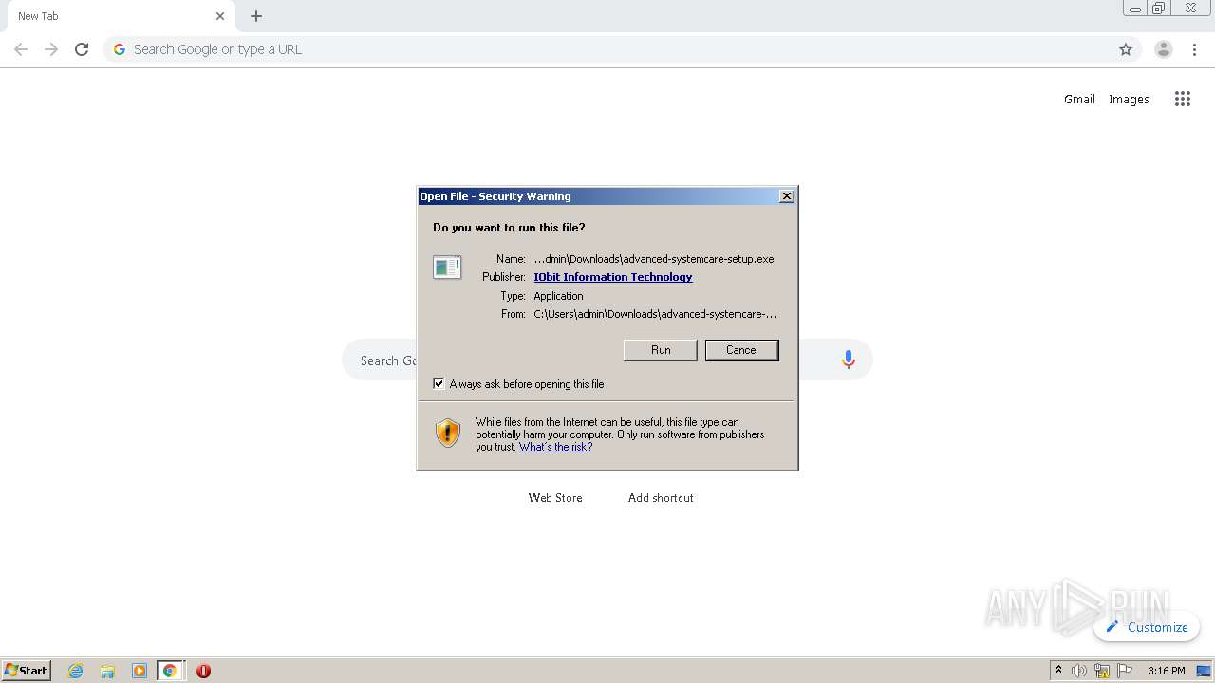Go back in Chrome
This screenshot has width=1215, height=683.
pos(21,49)
